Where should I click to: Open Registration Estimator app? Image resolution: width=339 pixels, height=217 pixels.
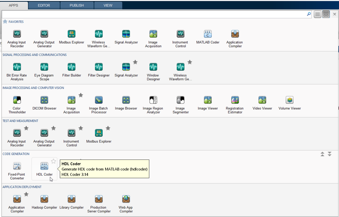(235, 105)
